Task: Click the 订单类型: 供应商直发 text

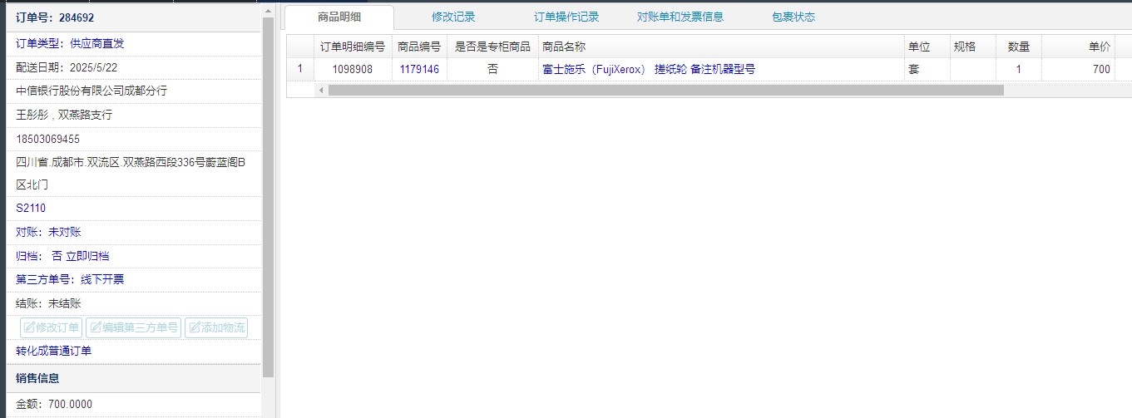Action: pyautogui.click(x=70, y=43)
